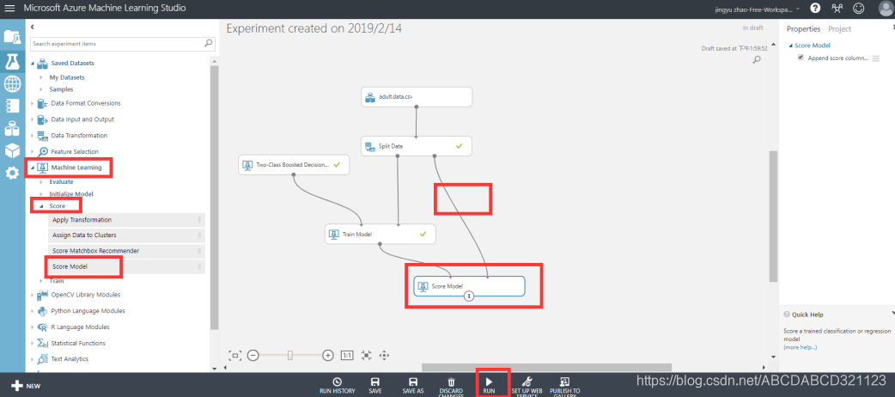Click the zoom out minus button
The image size is (895, 397).
[x=253, y=355]
